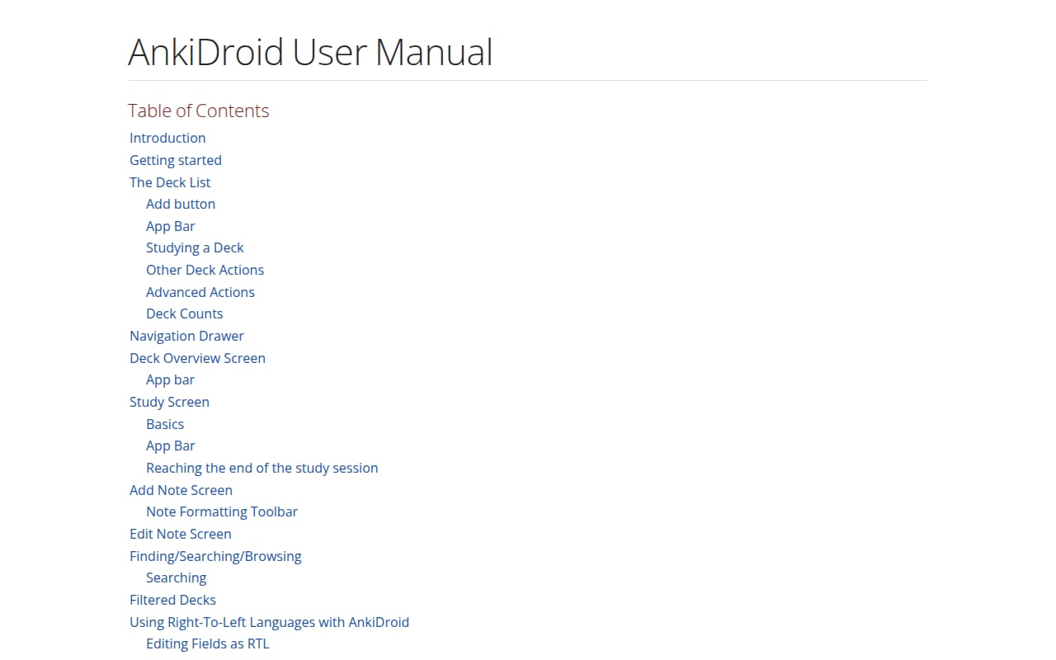Image resolution: width=1056 pixels, height=660 pixels.
Task: Jump to Deck Overview Screen section
Action: pos(197,358)
